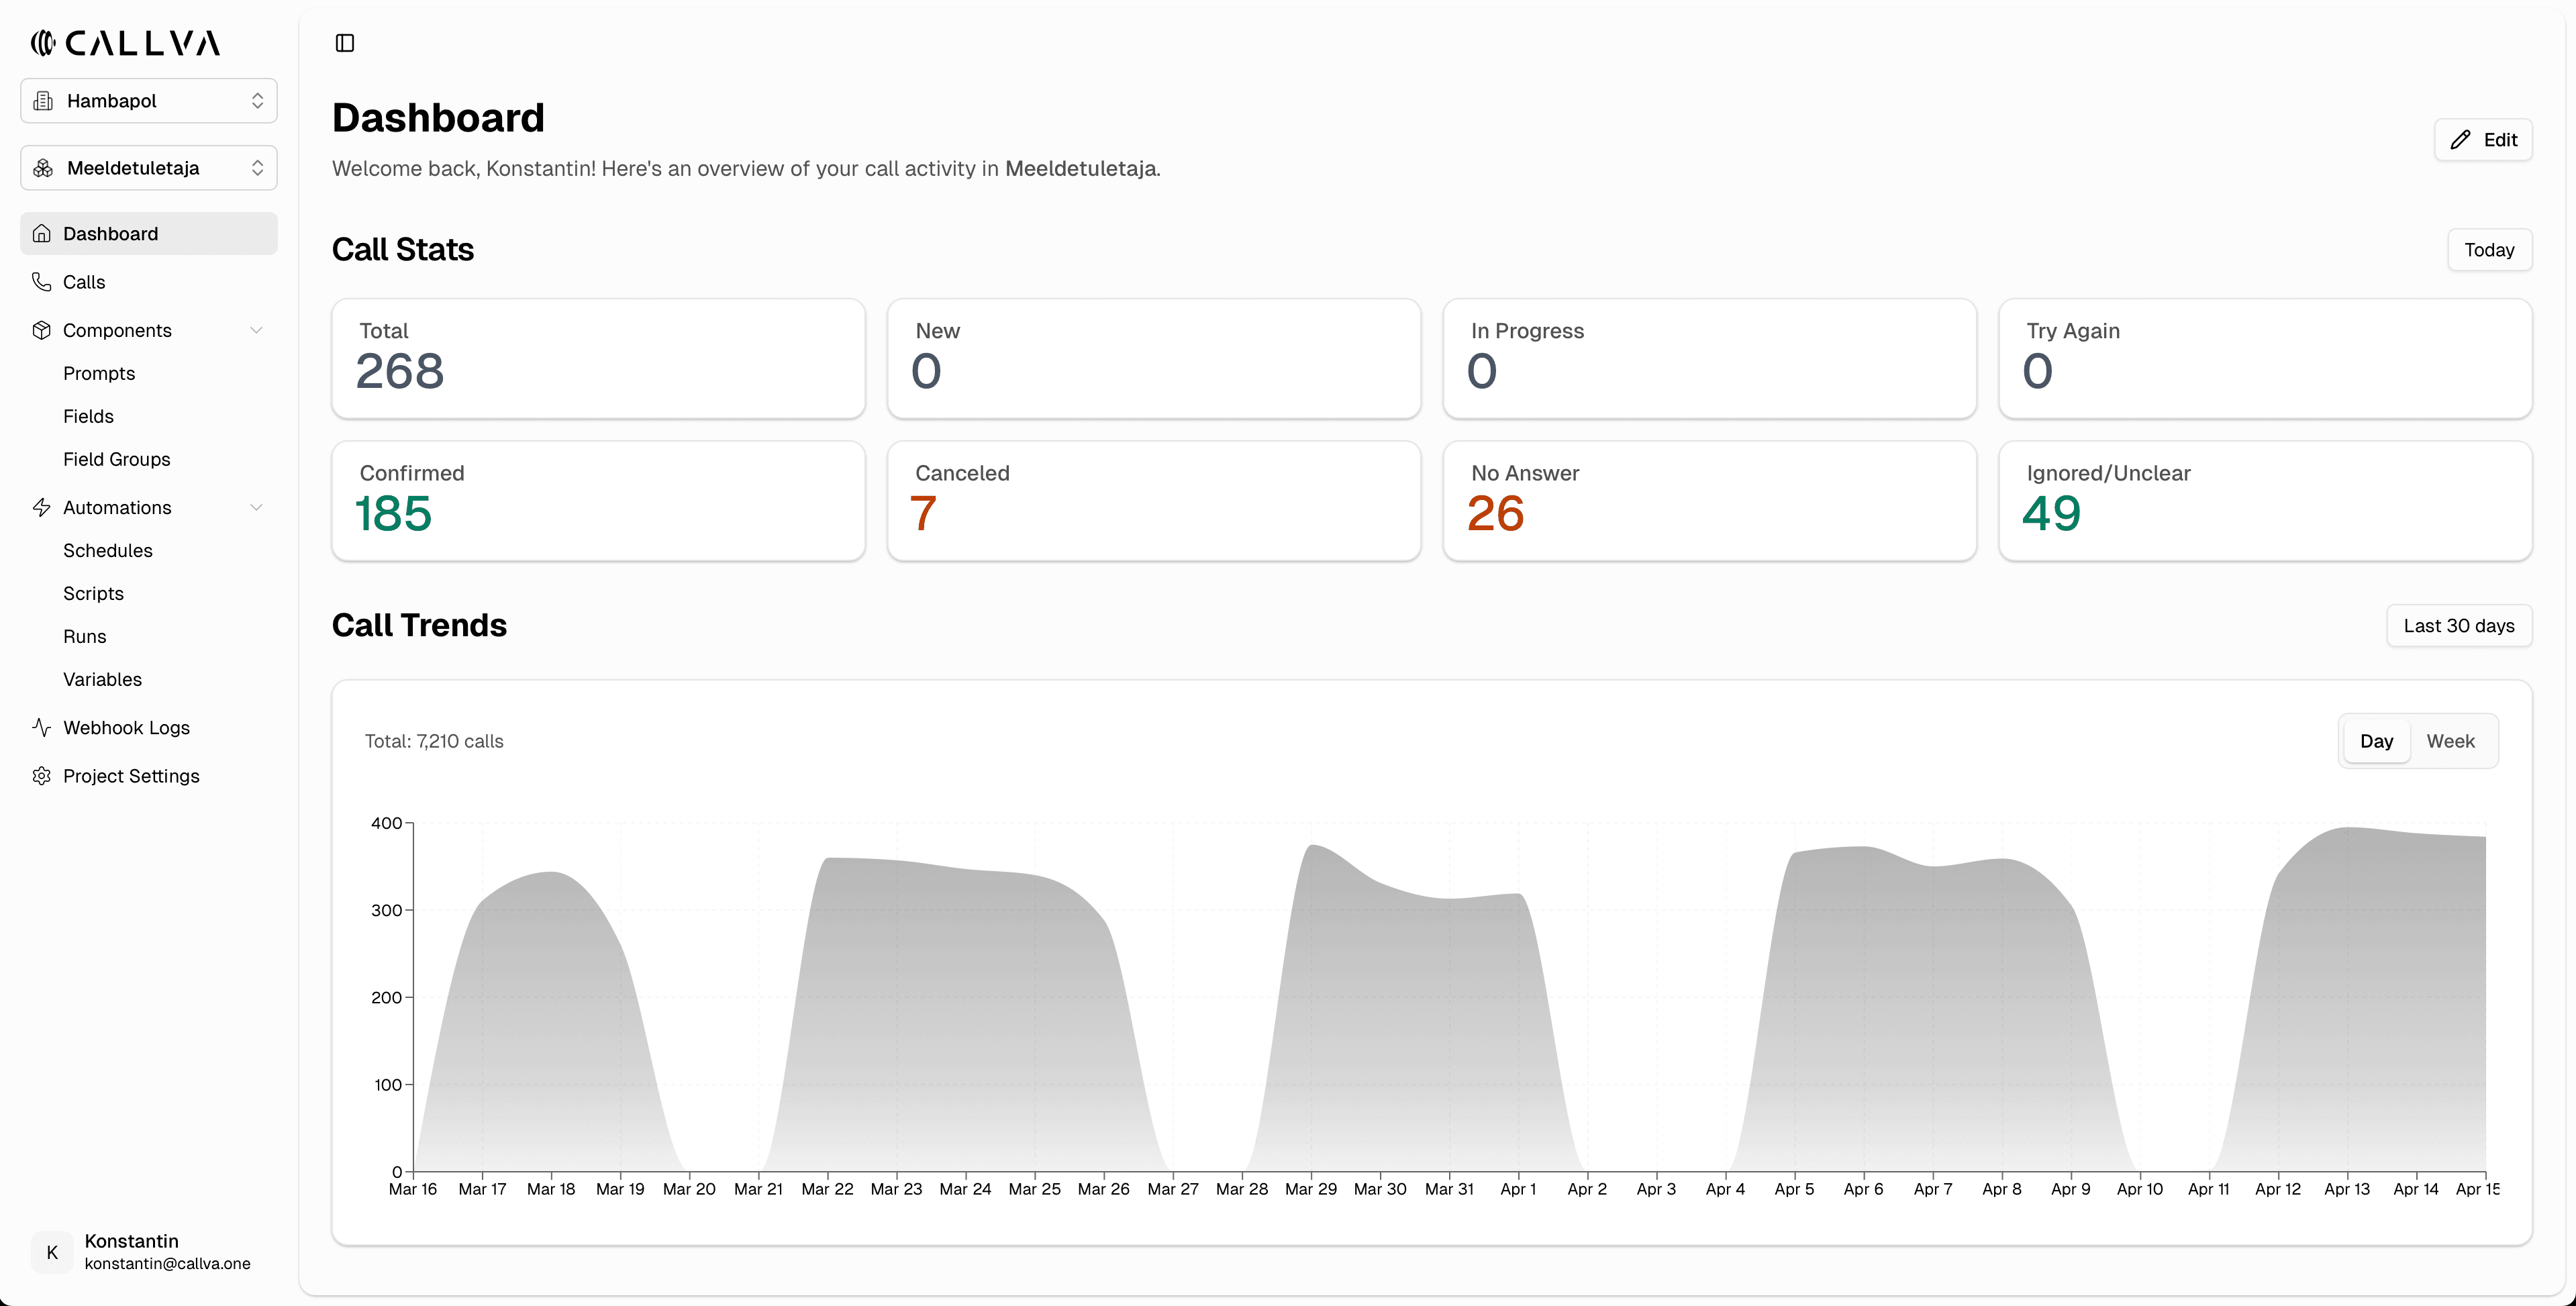
Task: Click the Edit dashboard button
Action: pos(2483,140)
